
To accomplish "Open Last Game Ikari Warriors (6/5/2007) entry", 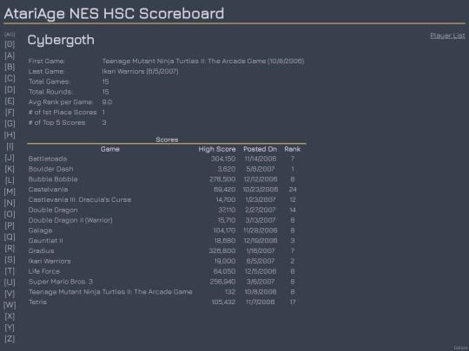I will coord(140,71).
